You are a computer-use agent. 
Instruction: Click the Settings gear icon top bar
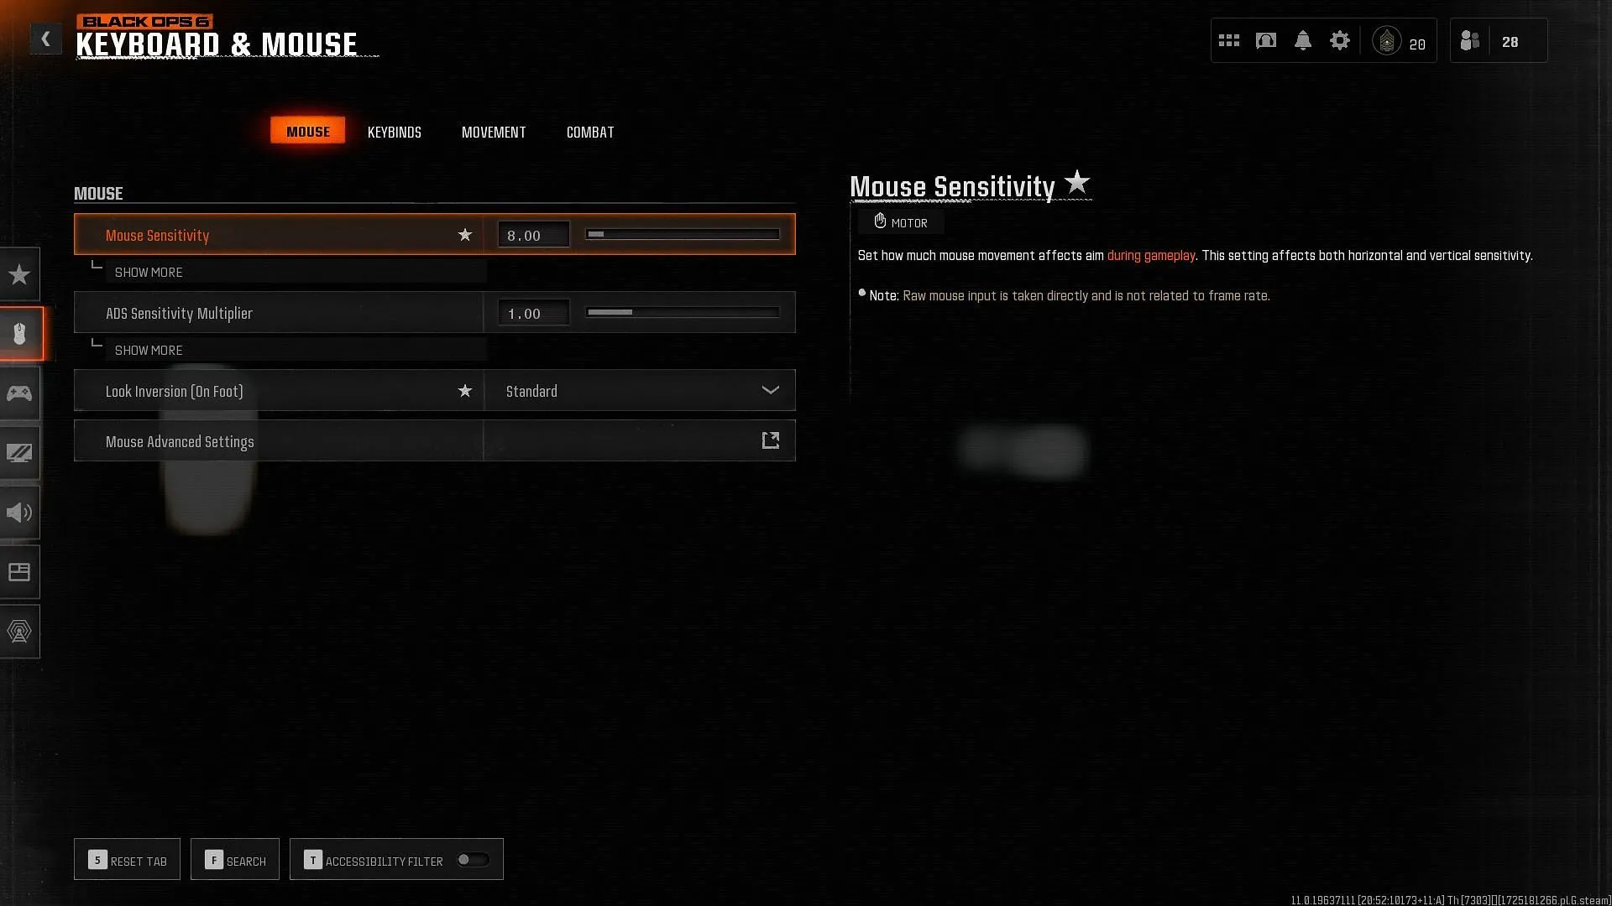point(1341,39)
